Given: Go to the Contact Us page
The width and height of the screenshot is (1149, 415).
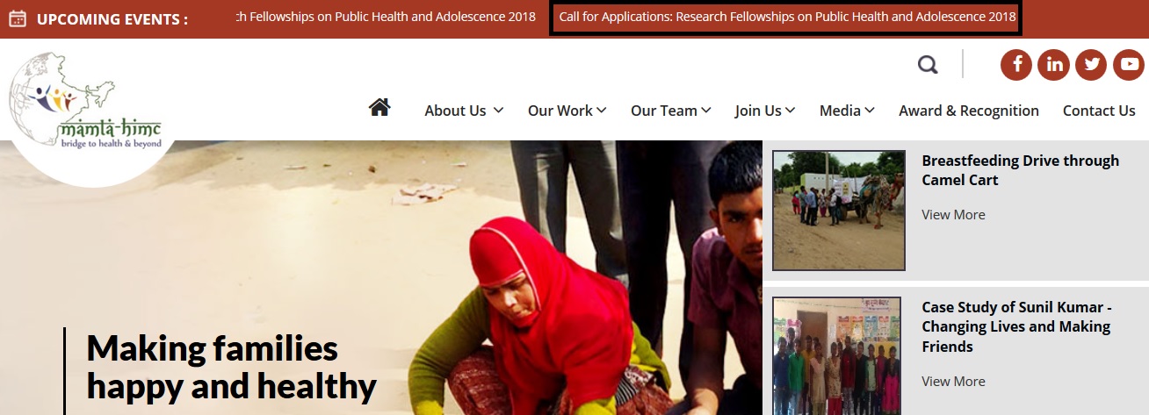Looking at the screenshot, I should click(1099, 111).
